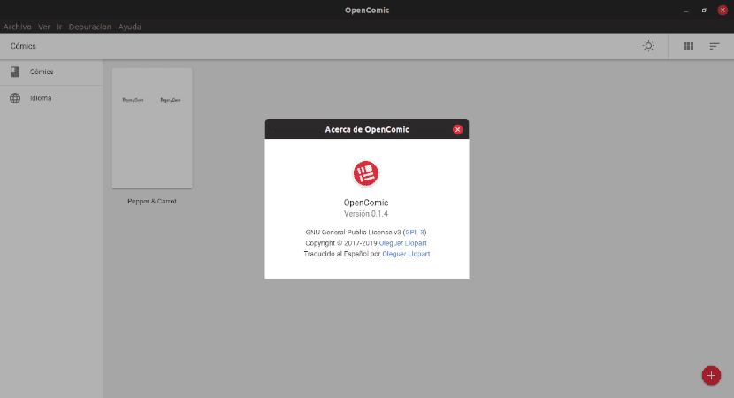
Task: Close the OpenComic main window
Action: tap(723, 11)
